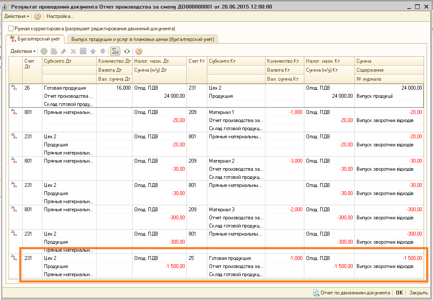Select the sum cell -1 500,00 in the Сумма column
This screenshot has width=433, height=300.
tap(389, 258)
